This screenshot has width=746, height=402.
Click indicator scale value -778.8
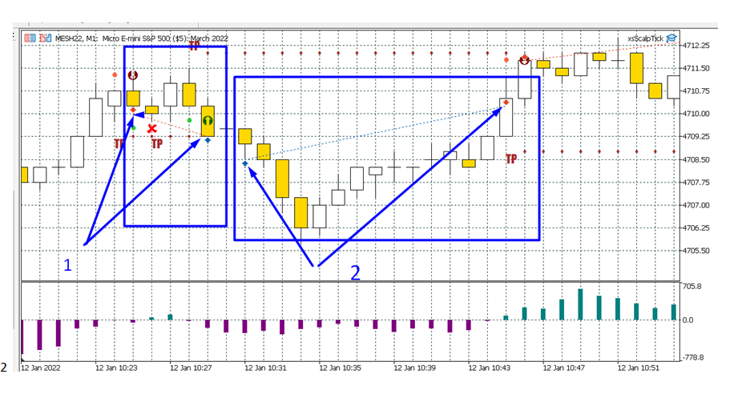(x=693, y=357)
